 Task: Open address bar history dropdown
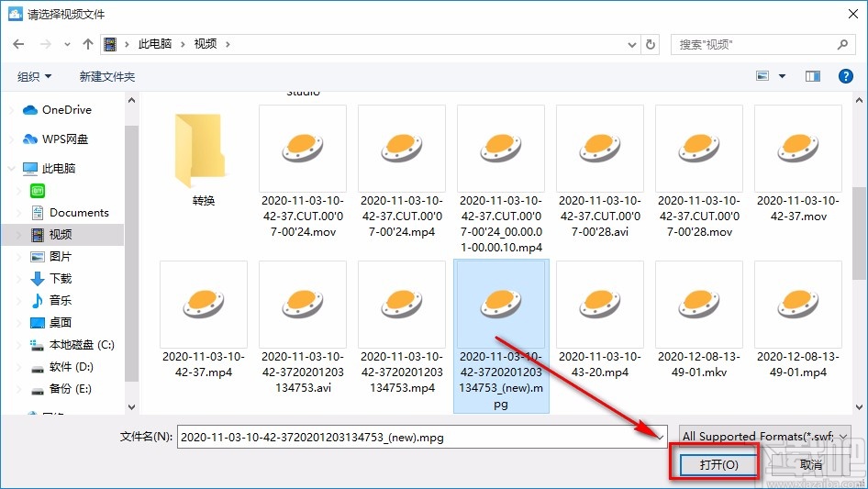point(631,45)
